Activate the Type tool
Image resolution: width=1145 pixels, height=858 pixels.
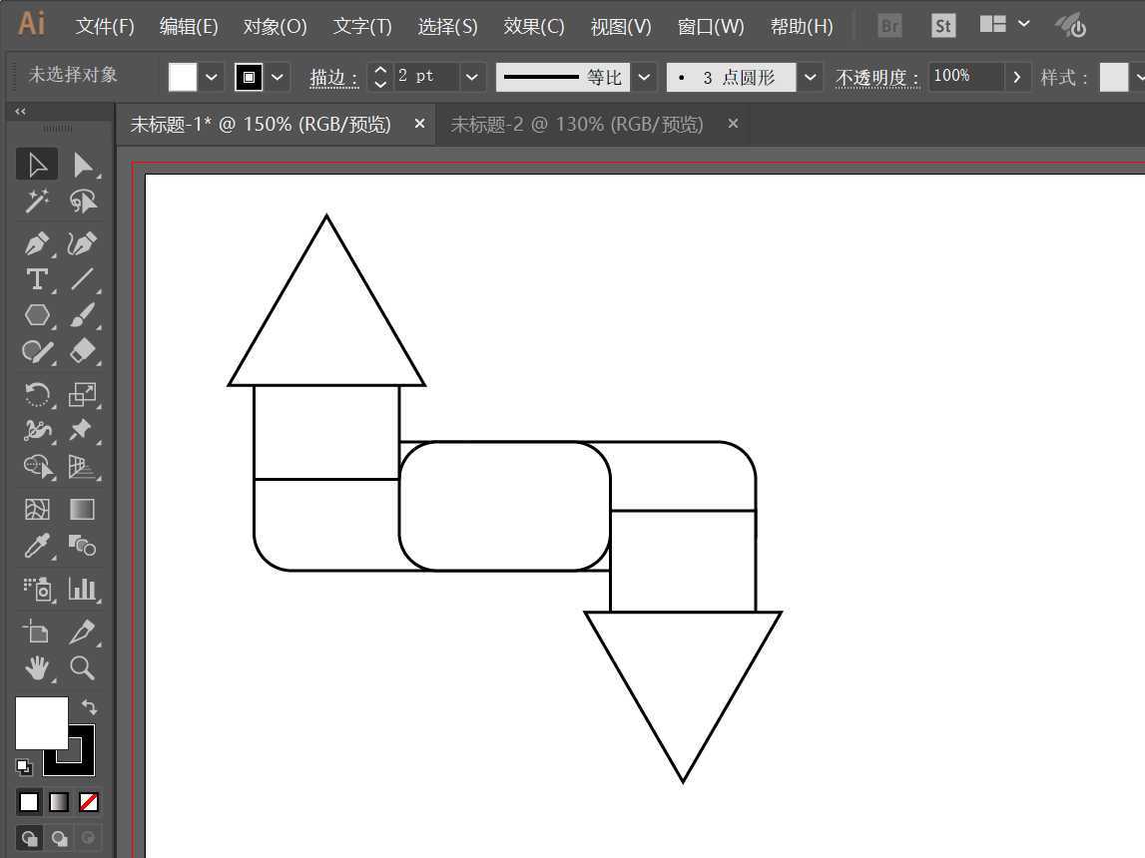tap(37, 279)
